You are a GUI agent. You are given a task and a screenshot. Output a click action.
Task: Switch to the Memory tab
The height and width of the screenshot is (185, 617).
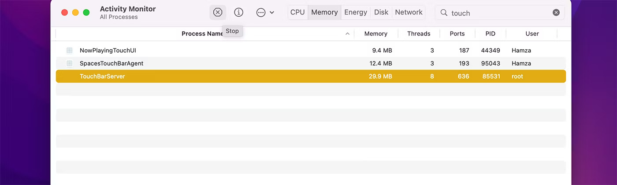pos(324,12)
